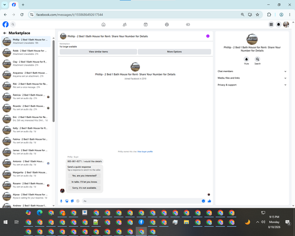This screenshot has width=295, height=236.
Task: Click the chat list vertical scrollbar
Action: pos(54,81)
